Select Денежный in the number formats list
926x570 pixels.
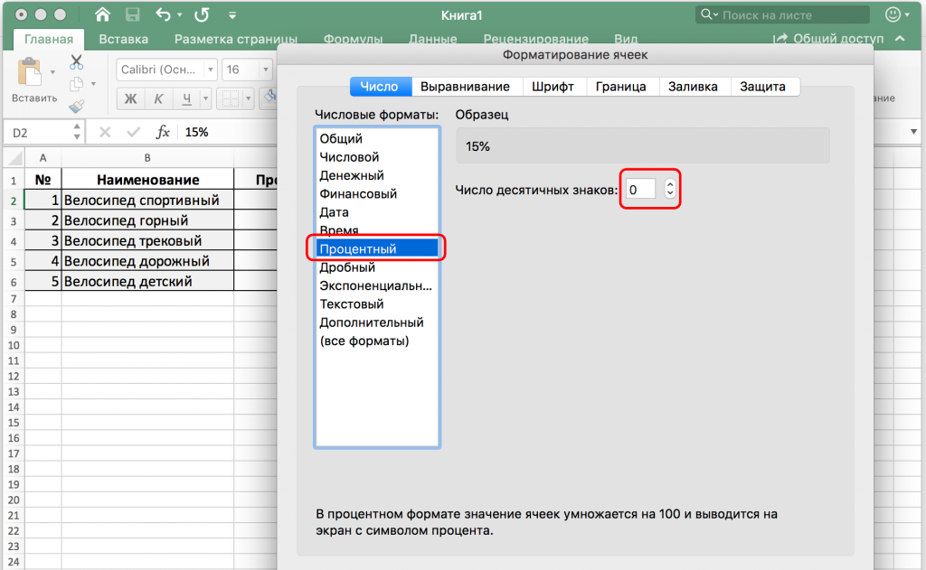point(352,175)
